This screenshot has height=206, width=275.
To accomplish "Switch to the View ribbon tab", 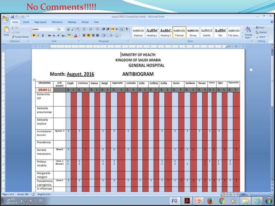I will (96, 22).
